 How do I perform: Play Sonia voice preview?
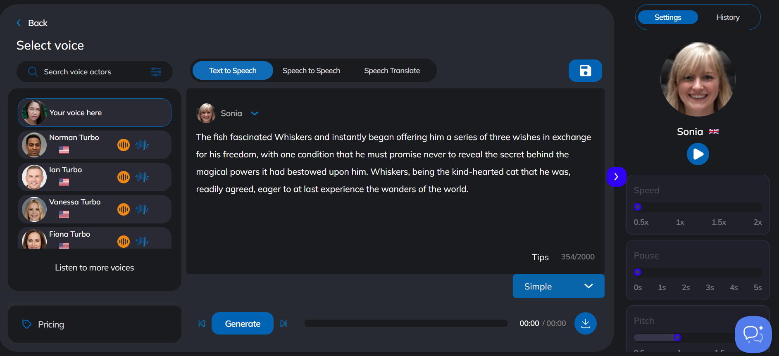coord(698,154)
